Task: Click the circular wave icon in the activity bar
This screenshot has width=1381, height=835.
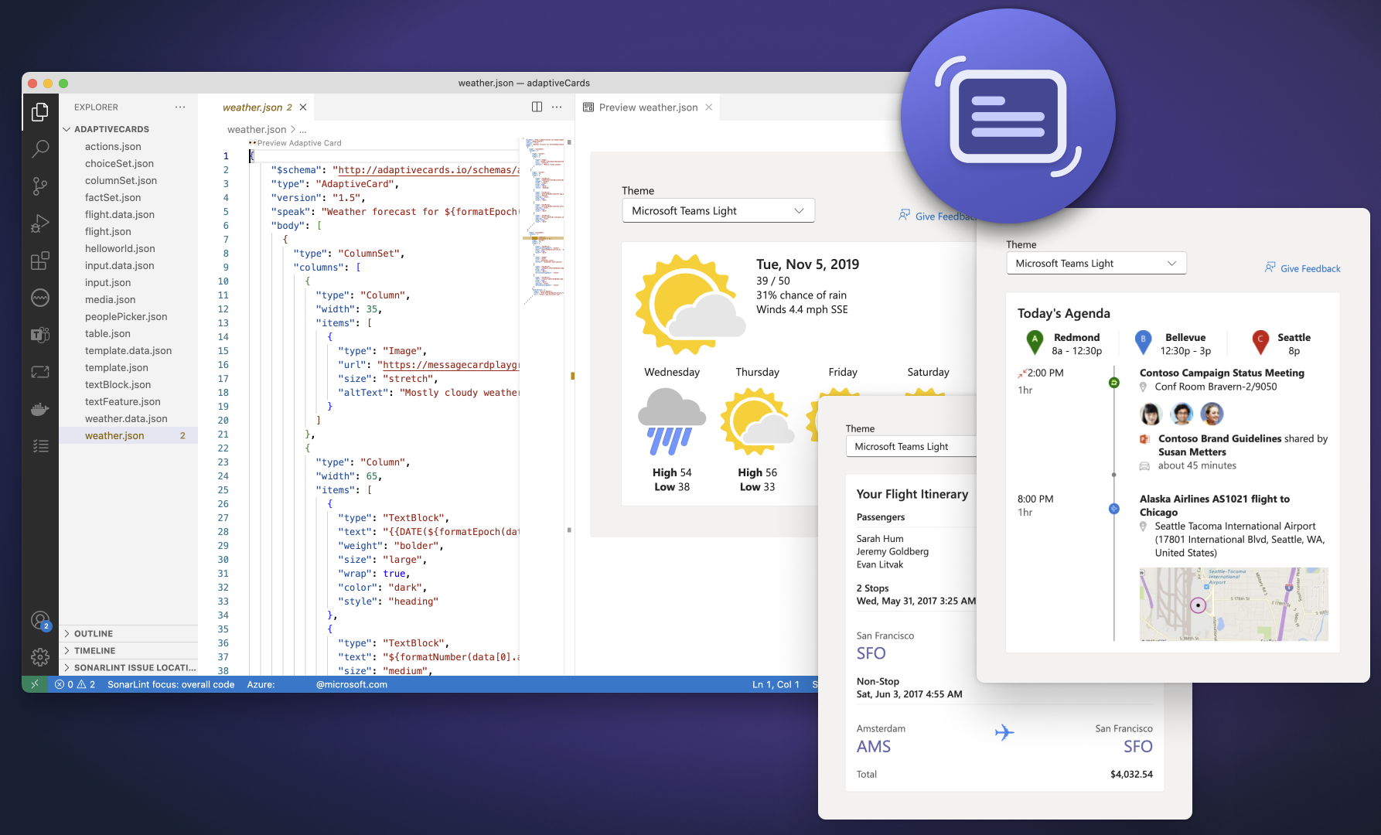Action: [x=40, y=298]
